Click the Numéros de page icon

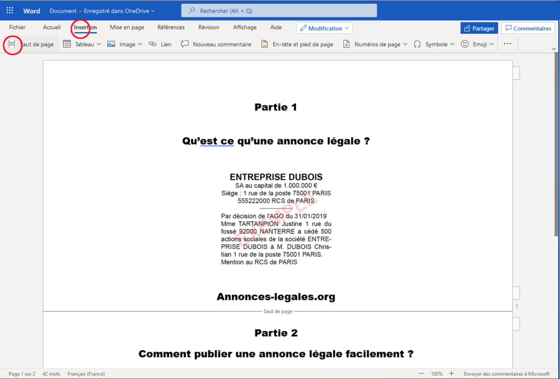tap(346, 44)
